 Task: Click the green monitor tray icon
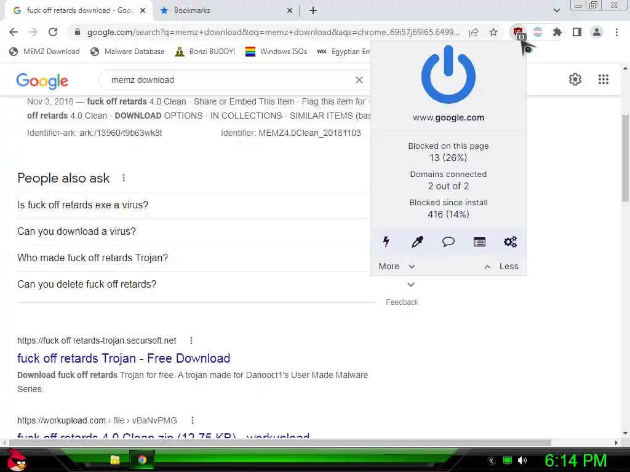tap(508, 460)
